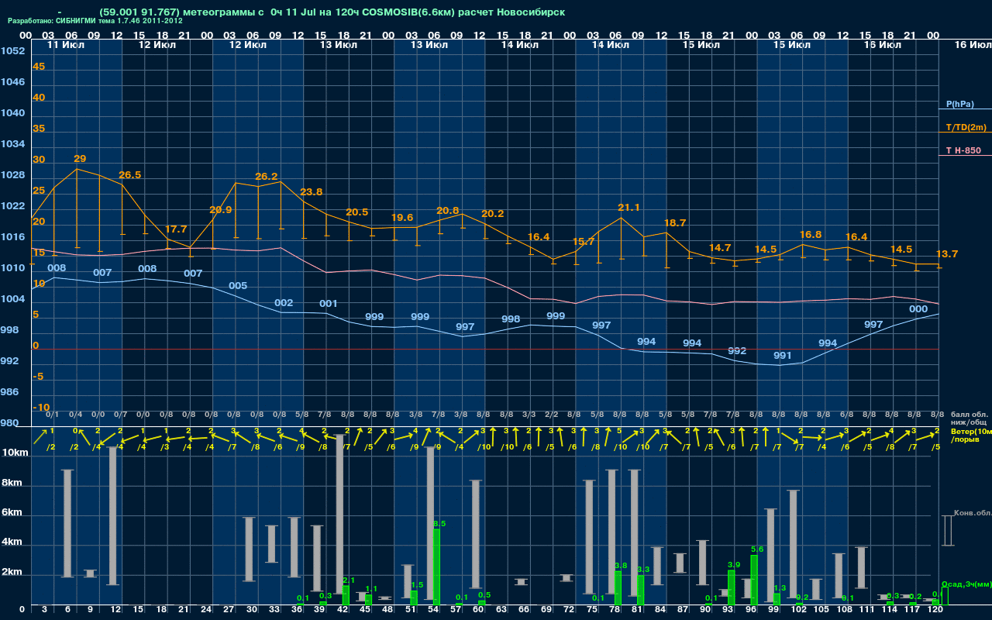Click forecast hour 27 on bottom axis
This screenshot has width=992, height=620.
[x=229, y=611]
